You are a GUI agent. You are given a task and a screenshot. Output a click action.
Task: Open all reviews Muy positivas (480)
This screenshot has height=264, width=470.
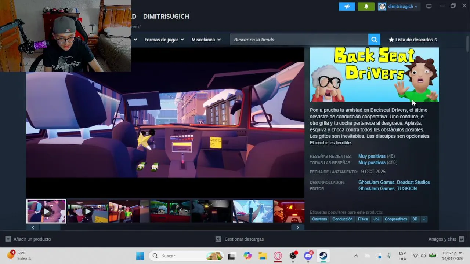378,162
